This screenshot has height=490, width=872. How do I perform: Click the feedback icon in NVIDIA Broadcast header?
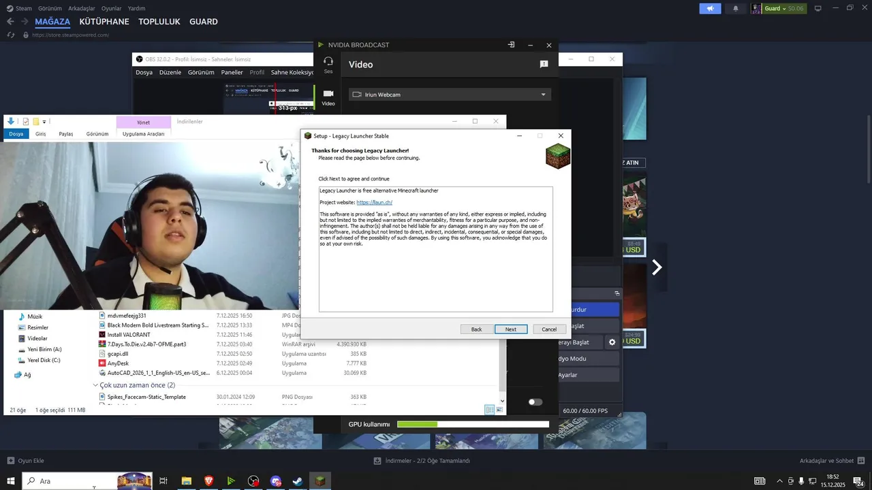click(544, 64)
